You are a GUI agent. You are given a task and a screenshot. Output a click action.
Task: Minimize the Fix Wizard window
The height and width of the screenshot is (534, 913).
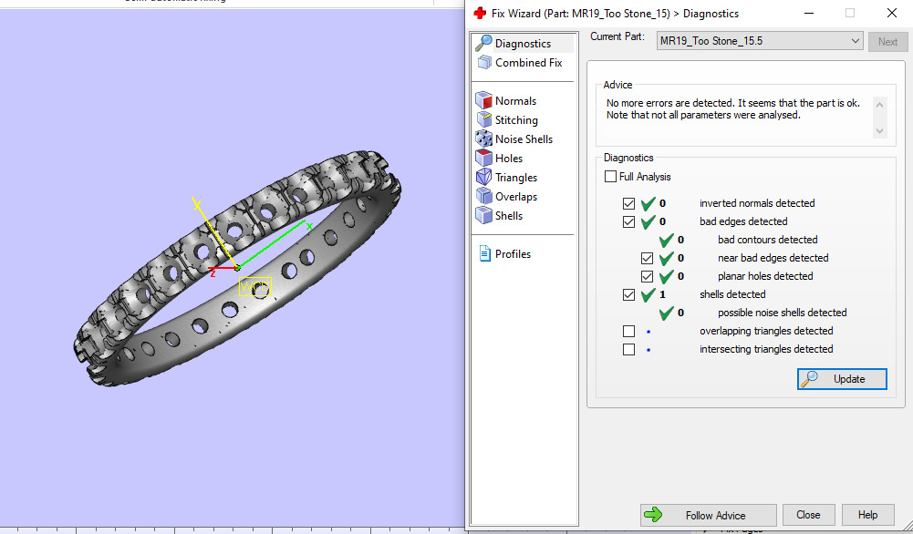(x=809, y=13)
